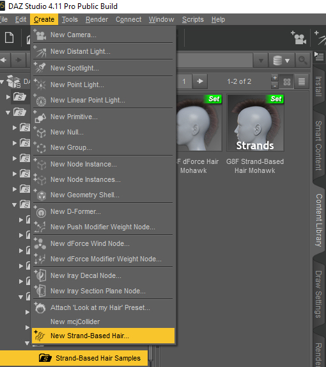Click the New Geometry Shell icon
The height and width of the screenshot is (367, 326).
pyautogui.click(x=40, y=195)
